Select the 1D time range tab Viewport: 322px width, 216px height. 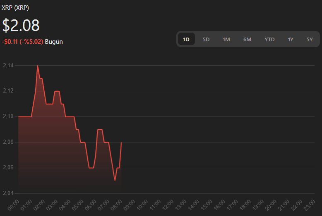(186, 39)
